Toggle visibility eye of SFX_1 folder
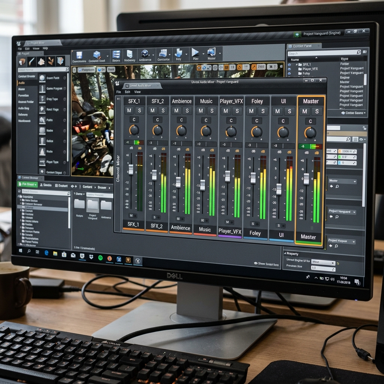384x384 pixels. point(289,65)
